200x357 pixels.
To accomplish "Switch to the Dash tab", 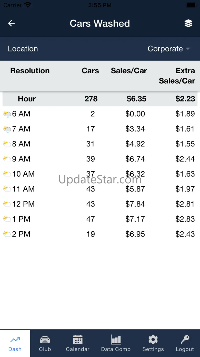I will pos(15,343).
